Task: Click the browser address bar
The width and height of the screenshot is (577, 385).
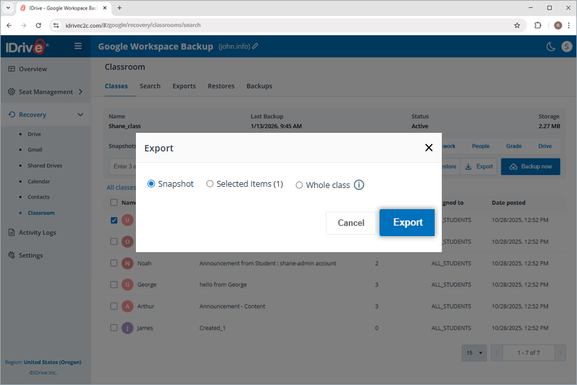Action: tap(256, 24)
